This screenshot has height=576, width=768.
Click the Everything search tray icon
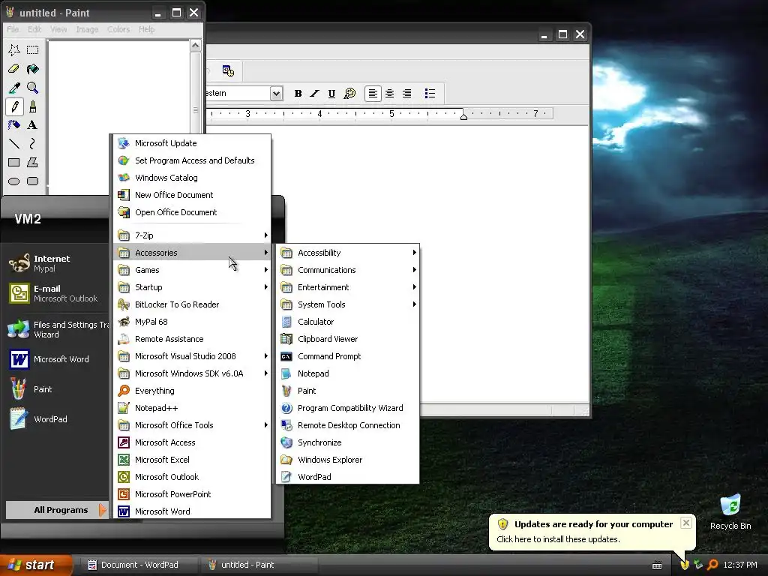click(x=712, y=565)
